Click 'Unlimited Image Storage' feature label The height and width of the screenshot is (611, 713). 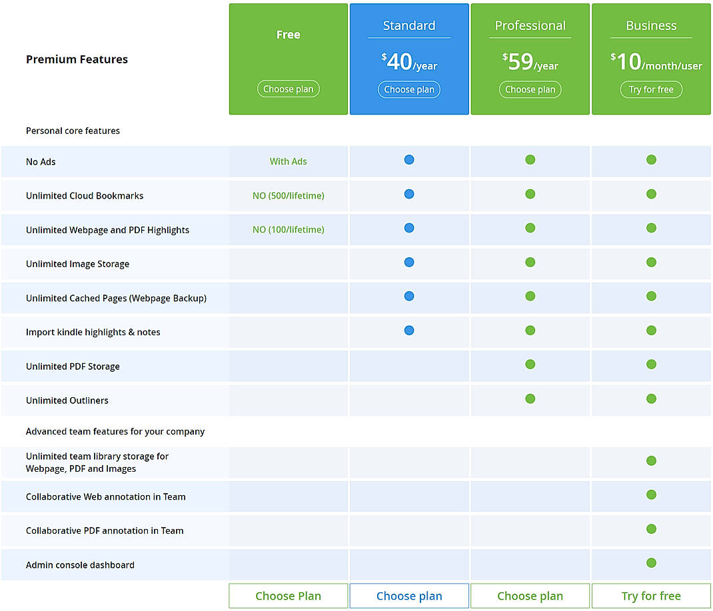point(77,264)
